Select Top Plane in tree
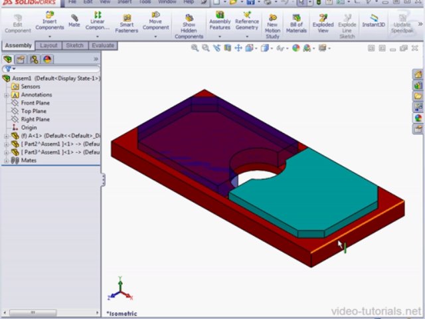425x319 pixels. pyautogui.click(x=29, y=111)
